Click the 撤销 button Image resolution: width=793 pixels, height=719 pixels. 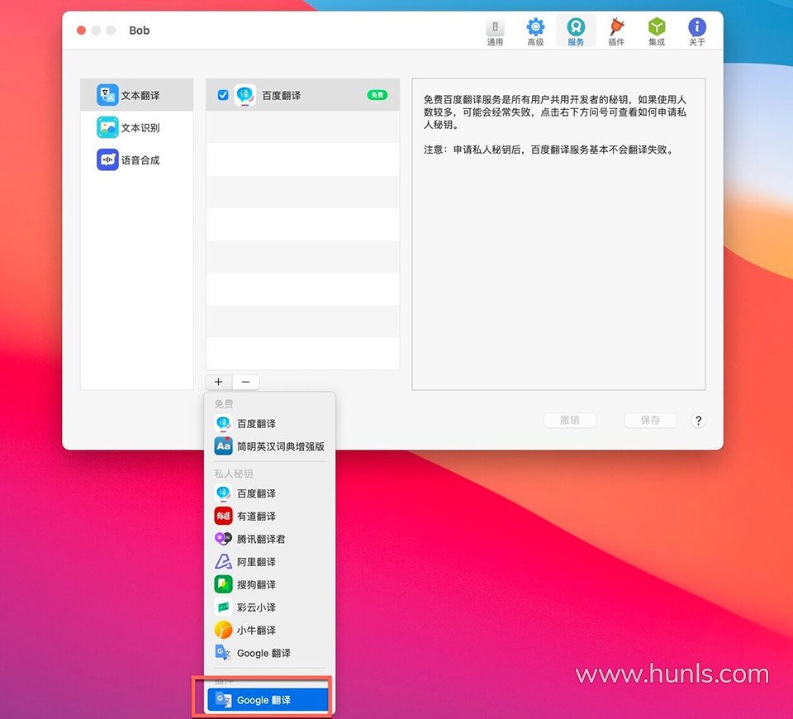(569, 420)
